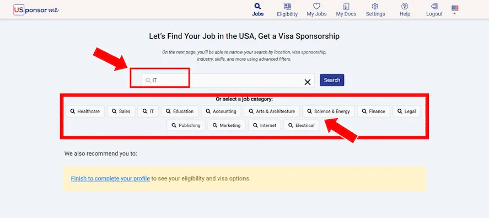Open the Jobs magnifier icon in navigation

[x=257, y=6]
